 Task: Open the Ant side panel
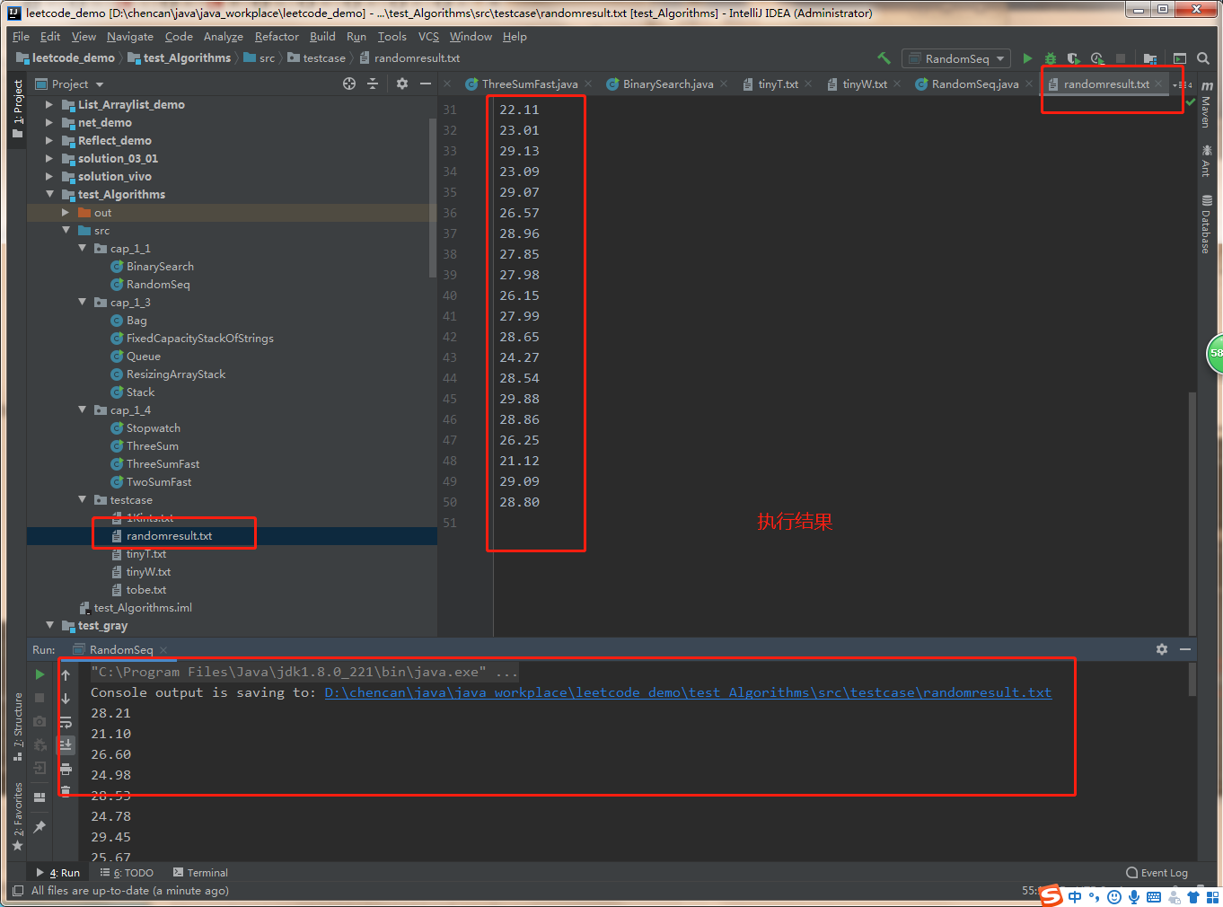(1207, 160)
